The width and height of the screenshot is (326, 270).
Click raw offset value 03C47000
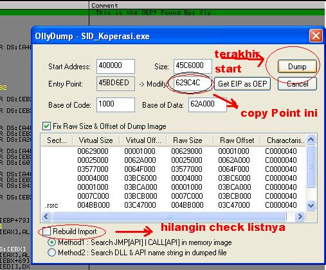pos(234,205)
